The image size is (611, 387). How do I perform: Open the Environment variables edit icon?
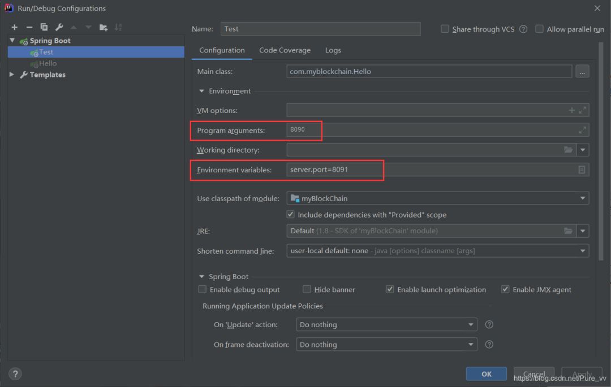pyautogui.click(x=582, y=169)
